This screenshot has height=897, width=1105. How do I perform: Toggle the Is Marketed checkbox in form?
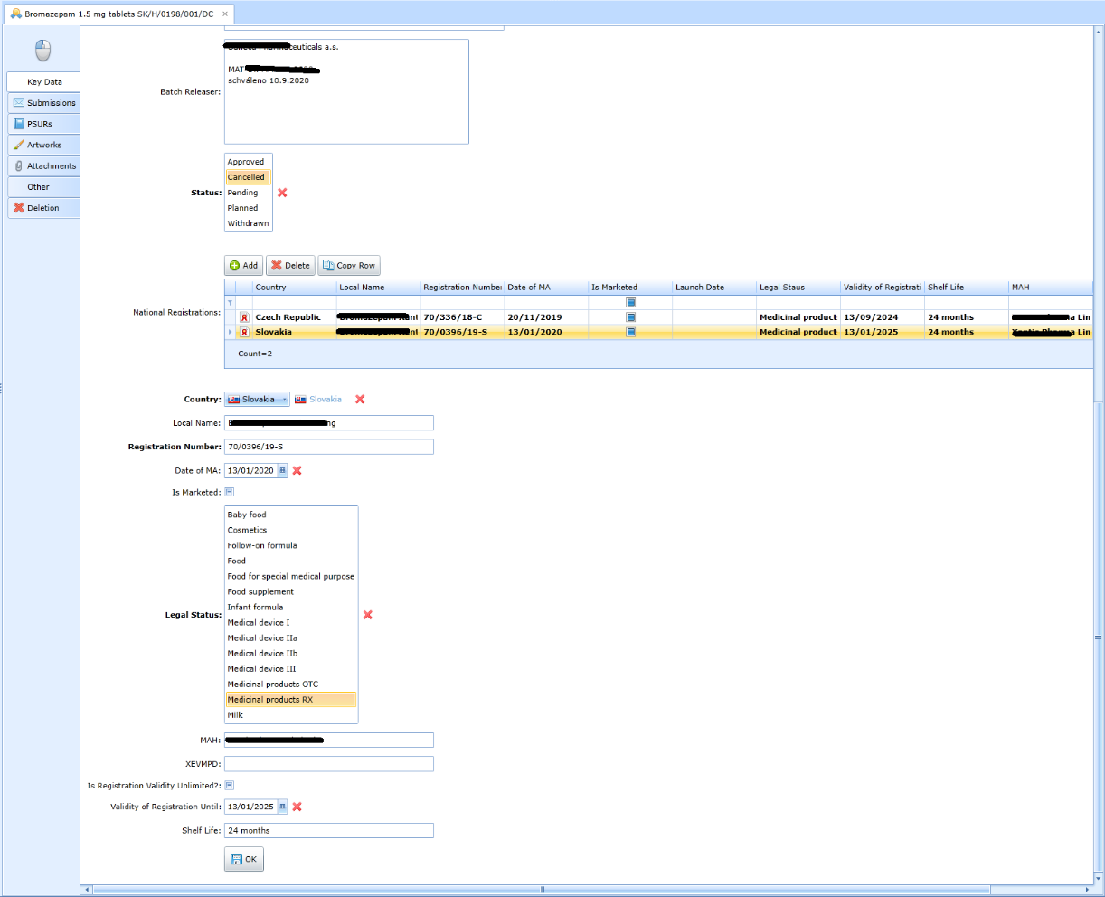[x=230, y=492]
